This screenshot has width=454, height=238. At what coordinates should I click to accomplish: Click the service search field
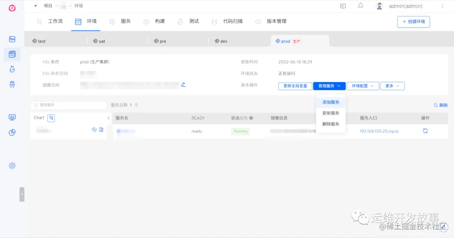coord(69,105)
